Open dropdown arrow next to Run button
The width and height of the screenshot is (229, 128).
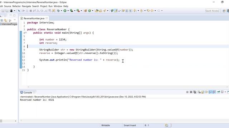[68, 11]
